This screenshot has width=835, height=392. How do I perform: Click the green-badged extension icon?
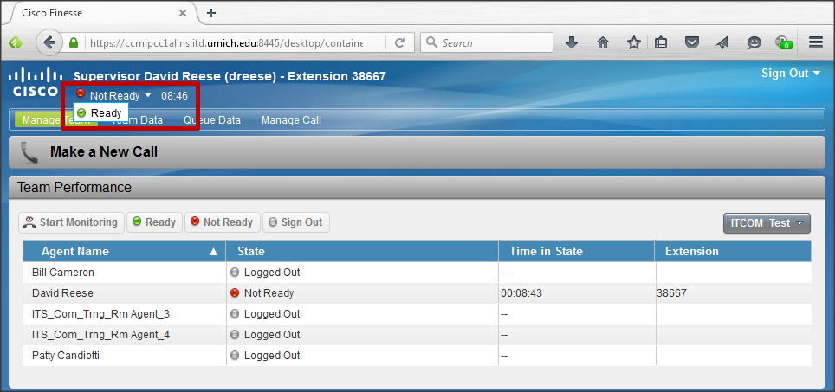[x=784, y=42]
